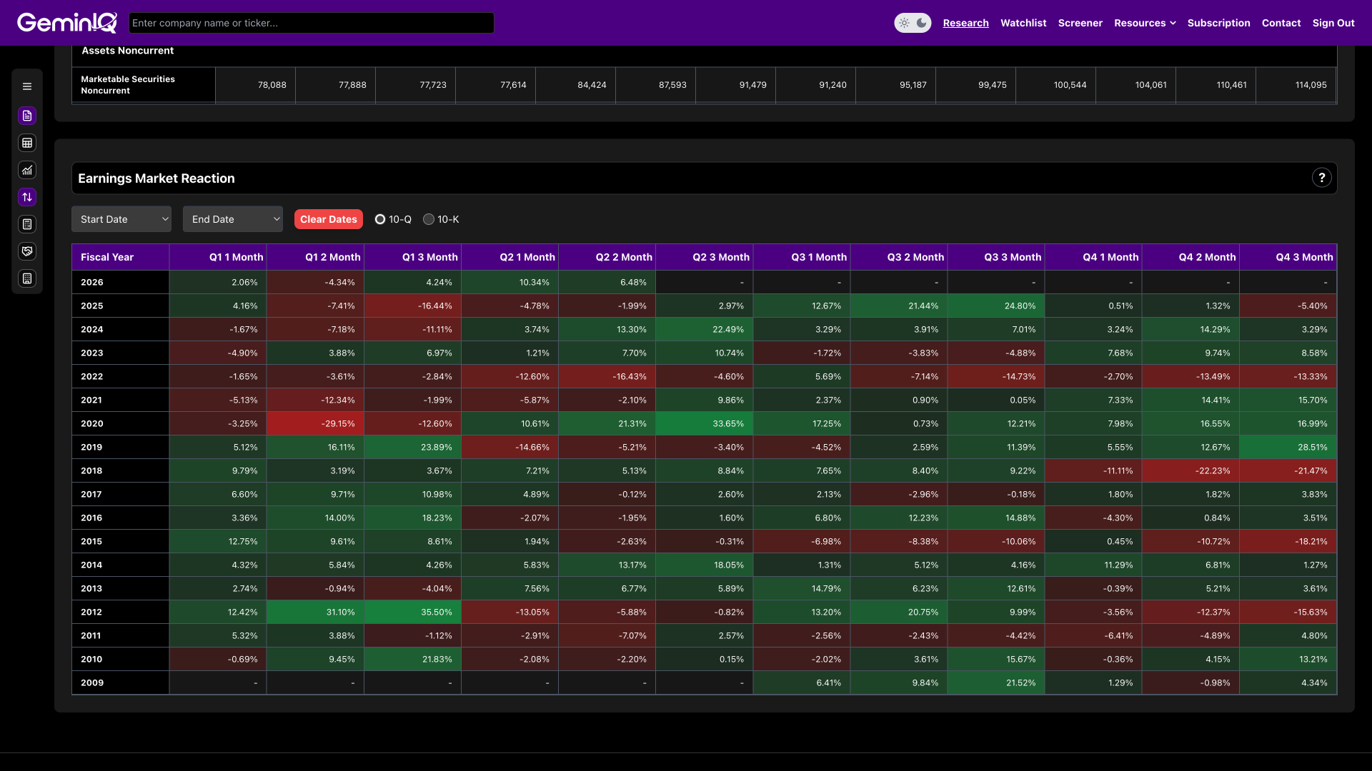Click the Q1 1 Month column header
Image resolution: width=1372 pixels, height=771 pixels.
(218, 257)
